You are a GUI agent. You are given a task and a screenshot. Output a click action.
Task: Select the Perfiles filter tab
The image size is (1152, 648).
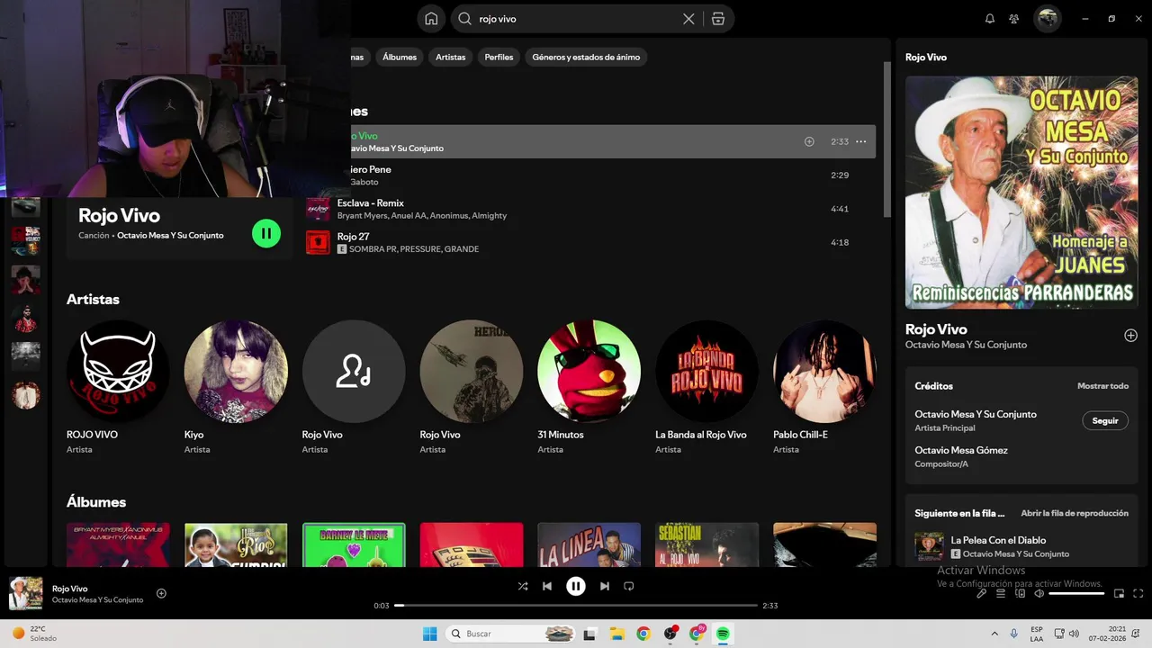(499, 57)
